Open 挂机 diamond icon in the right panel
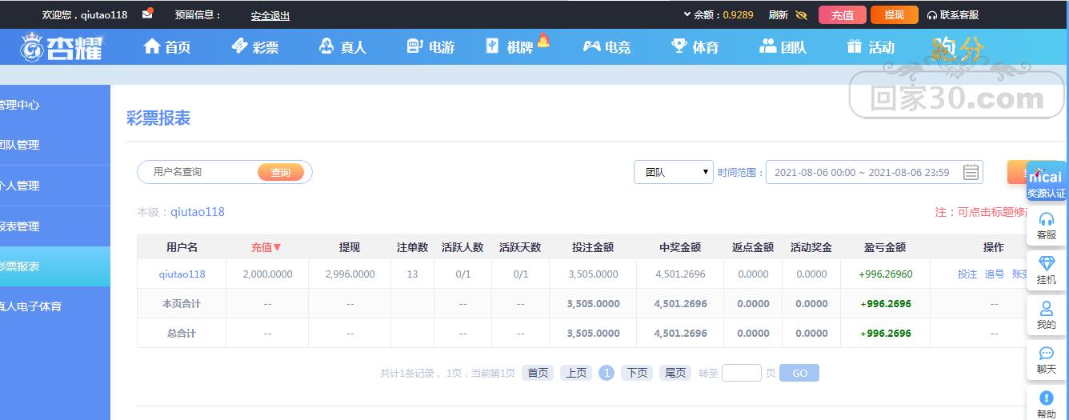Viewport: 1069px width, 420px height. pos(1047,270)
